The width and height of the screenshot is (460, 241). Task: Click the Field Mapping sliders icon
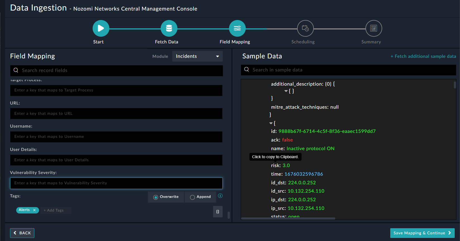237,28
